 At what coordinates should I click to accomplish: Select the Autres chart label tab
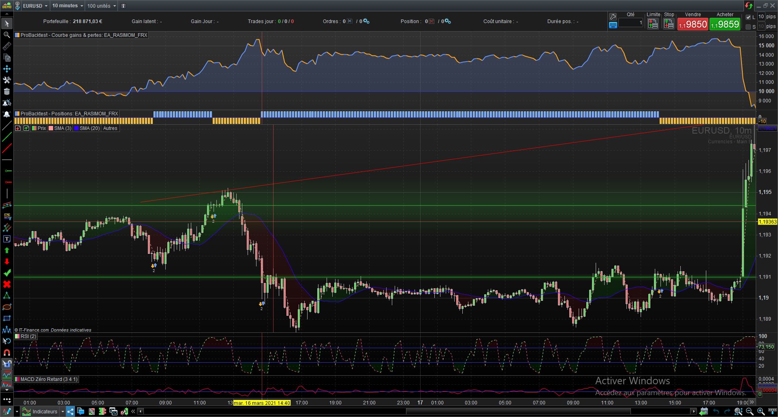pyautogui.click(x=110, y=128)
